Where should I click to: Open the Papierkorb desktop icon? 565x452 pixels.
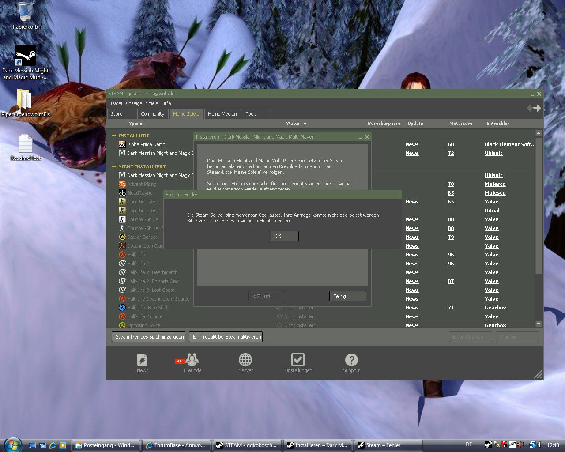click(25, 16)
